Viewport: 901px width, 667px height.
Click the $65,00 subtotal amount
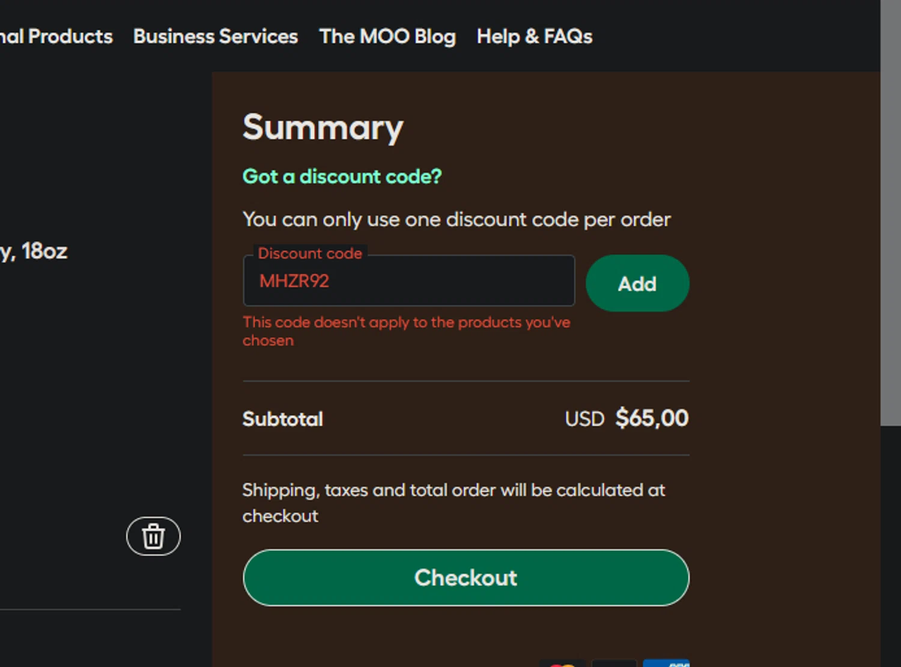click(x=652, y=418)
